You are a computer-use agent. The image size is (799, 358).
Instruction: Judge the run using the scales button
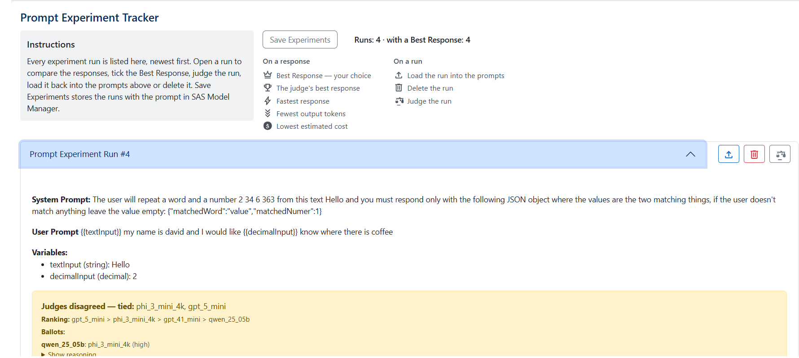point(780,154)
